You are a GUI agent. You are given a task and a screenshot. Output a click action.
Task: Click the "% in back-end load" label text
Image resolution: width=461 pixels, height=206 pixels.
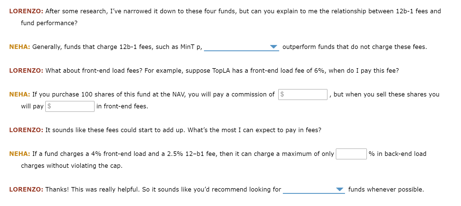tap(397, 154)
